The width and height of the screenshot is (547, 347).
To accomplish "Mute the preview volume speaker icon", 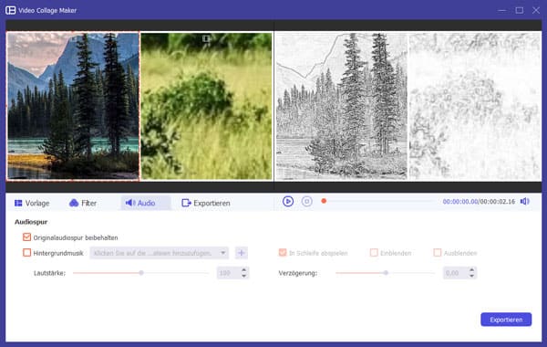I will point(525,202).
